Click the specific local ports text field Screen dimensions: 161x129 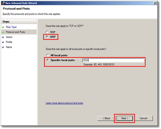[x=113, y=60]
